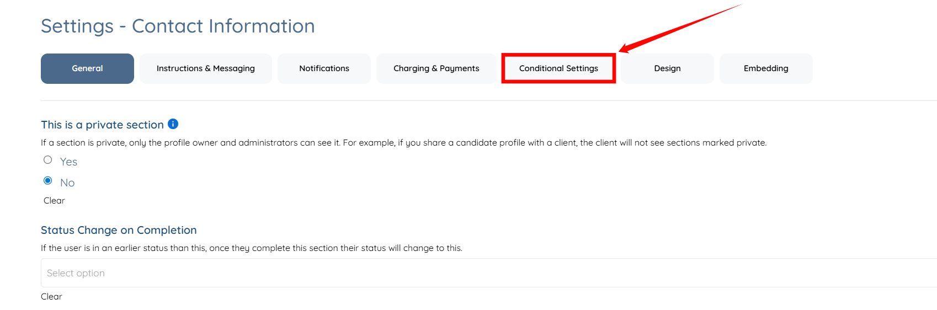Select the No radio button
Viewport: 937px width, 310px height.
(x=48, y=181)
